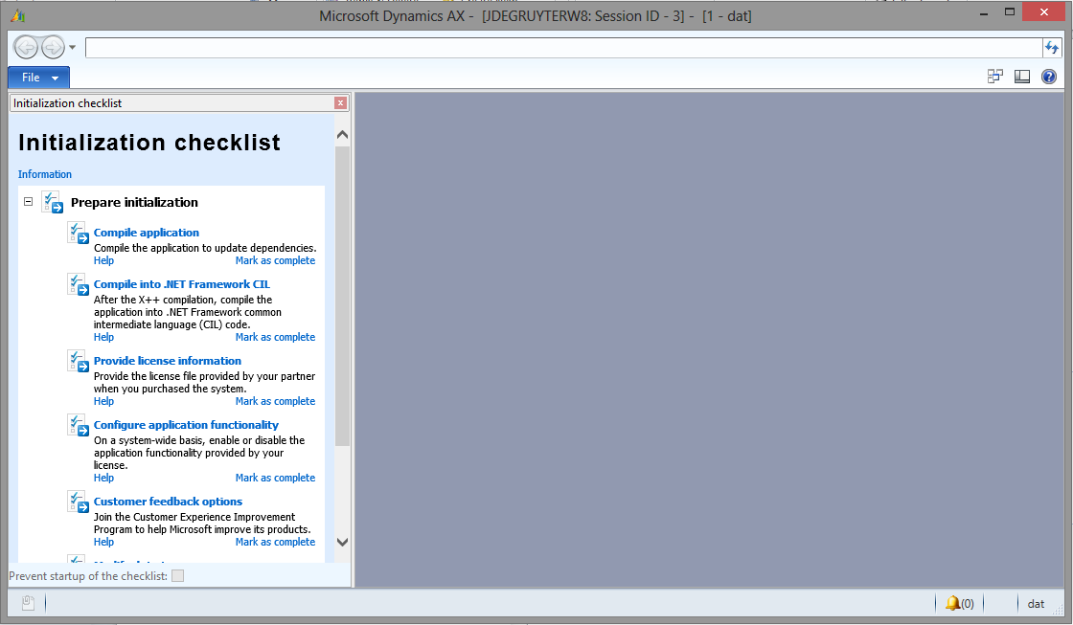
Task: Mark Provide license information as complete
Action: coord(275,401)
